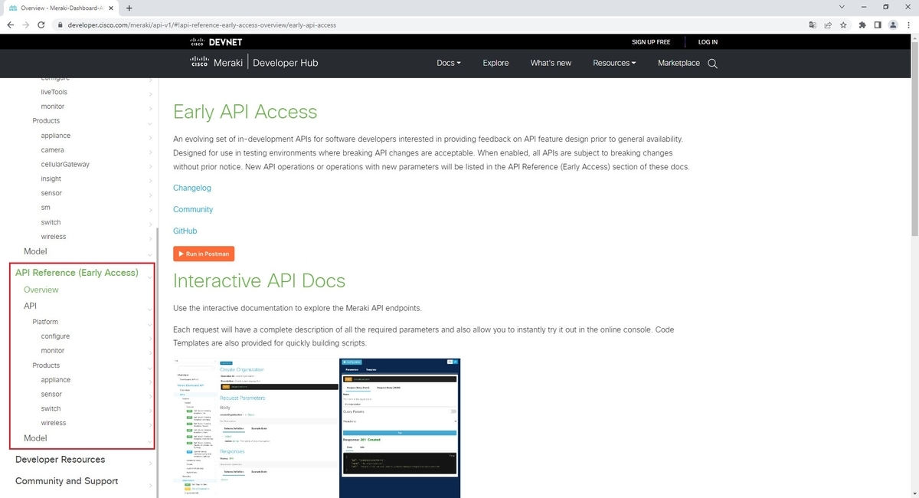Select "What's new" in top navigation
The image size is (919, 498).
551,63
